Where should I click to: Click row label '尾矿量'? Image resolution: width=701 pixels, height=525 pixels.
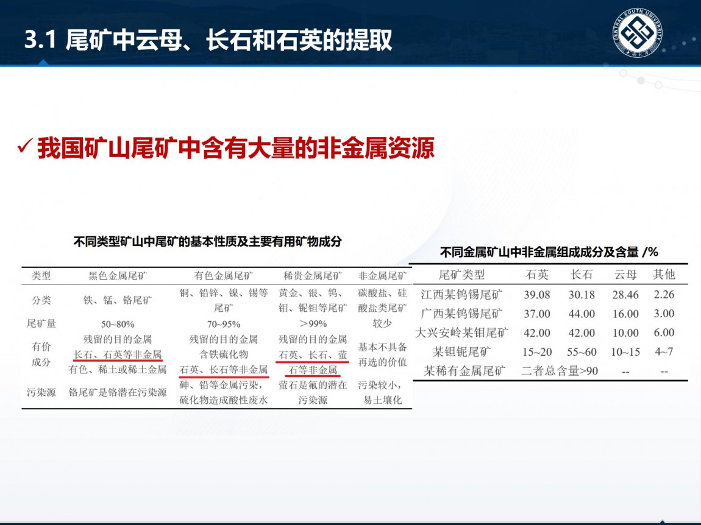(x=41, y=323)
